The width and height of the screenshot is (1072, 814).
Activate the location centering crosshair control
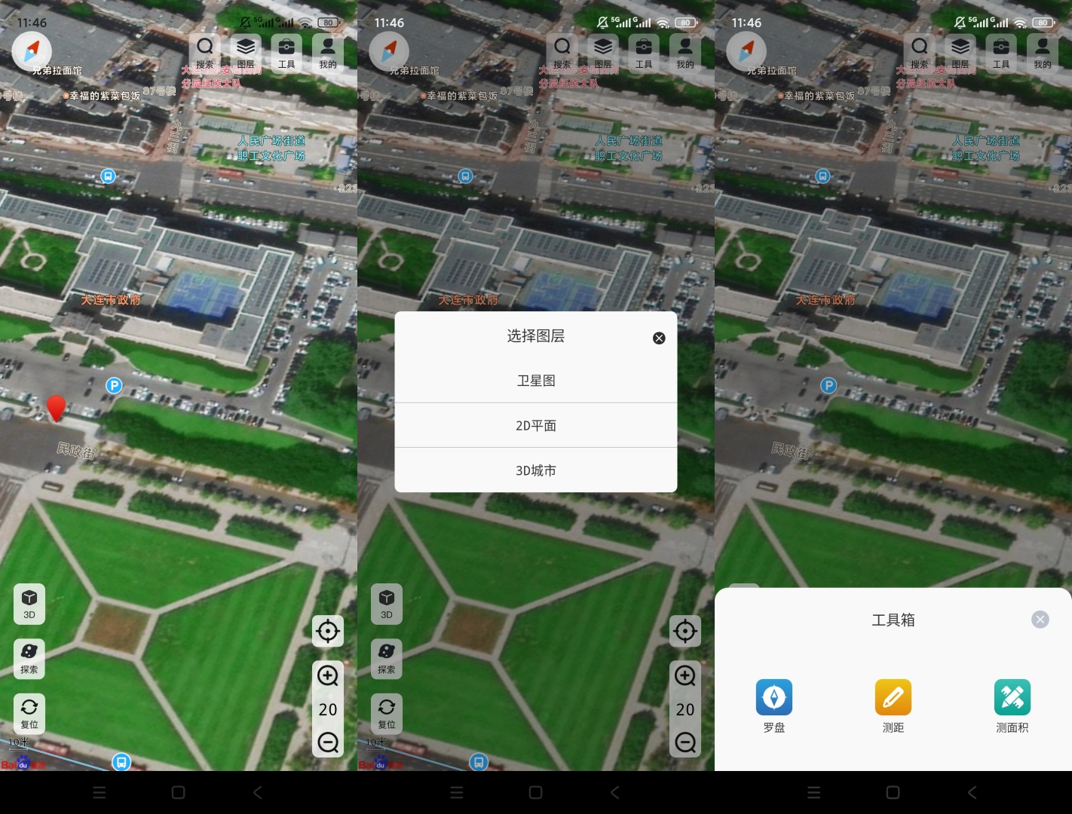coord(328,631)
